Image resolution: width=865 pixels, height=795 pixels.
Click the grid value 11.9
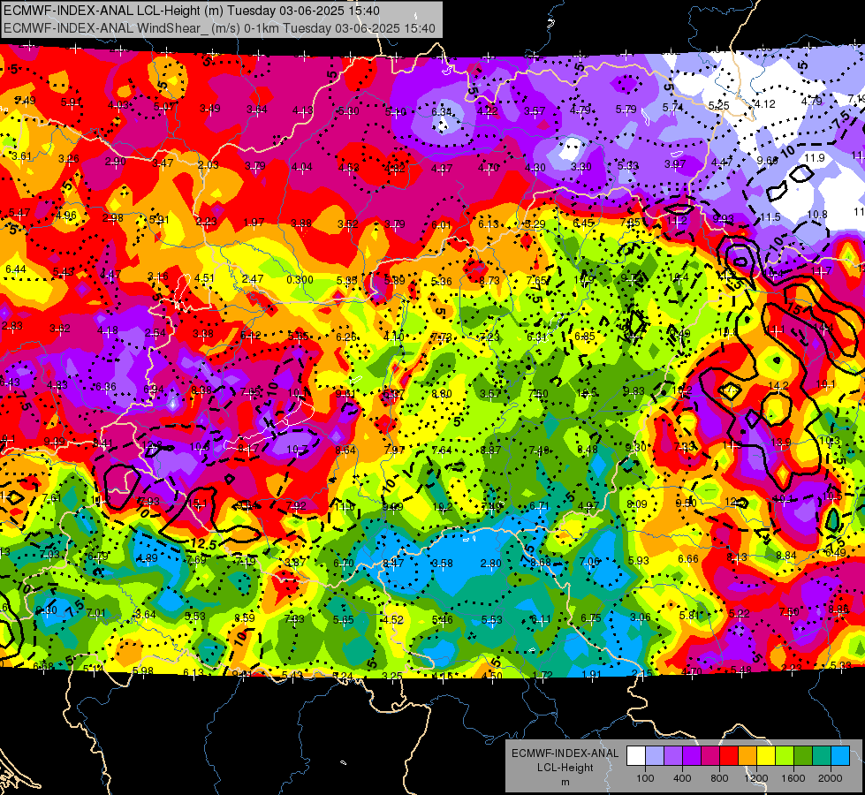[815, 158]
